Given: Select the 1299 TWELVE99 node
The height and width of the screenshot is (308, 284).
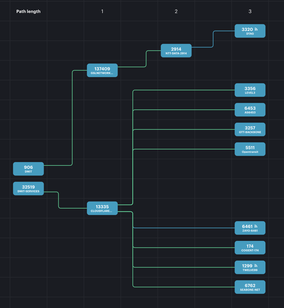Looking at the screenshot, I should click(250, 267).
